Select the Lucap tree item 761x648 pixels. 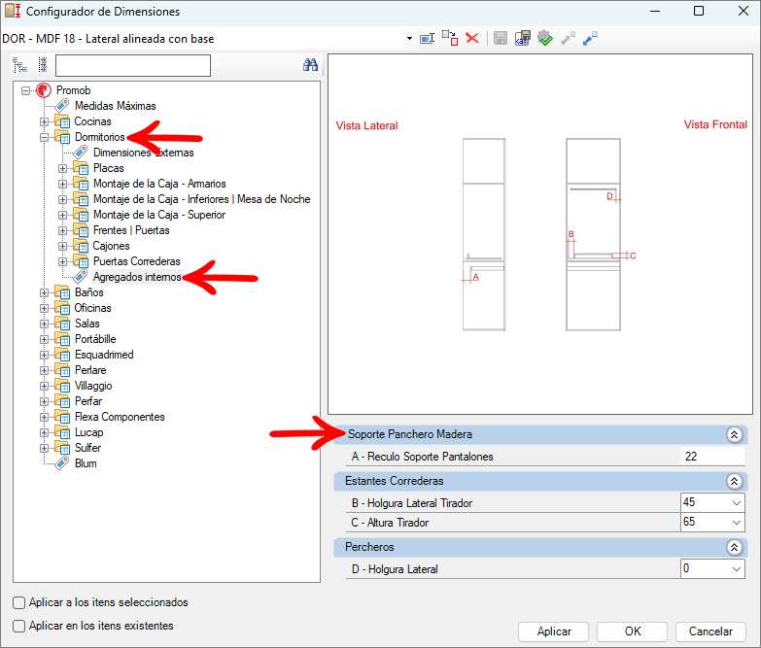tap(88, 432)
